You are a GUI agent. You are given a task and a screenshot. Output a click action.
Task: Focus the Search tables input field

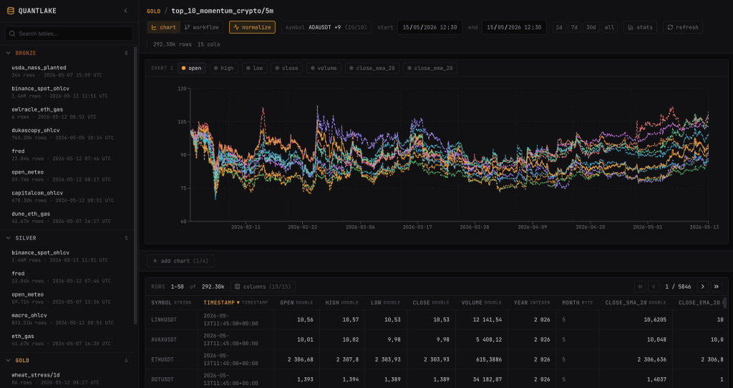[x=69, y=34]
